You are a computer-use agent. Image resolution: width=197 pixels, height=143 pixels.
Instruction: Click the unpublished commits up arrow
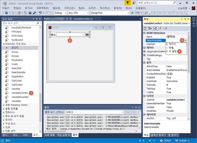click(x=140, y=141)
